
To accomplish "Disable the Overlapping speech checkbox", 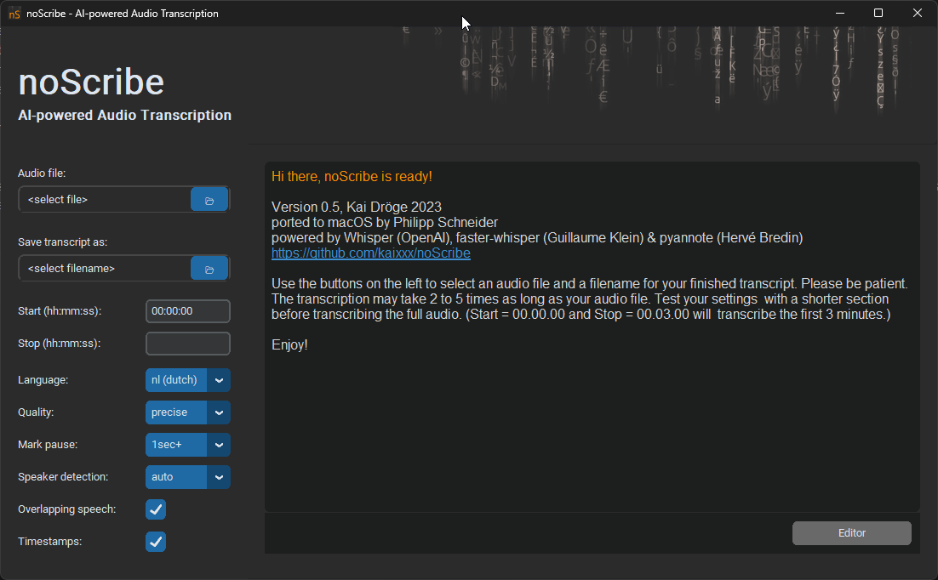I will pos(156,509).
